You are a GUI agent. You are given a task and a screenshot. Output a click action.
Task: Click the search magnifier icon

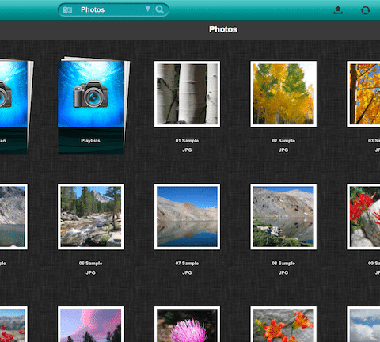(159, 9)
